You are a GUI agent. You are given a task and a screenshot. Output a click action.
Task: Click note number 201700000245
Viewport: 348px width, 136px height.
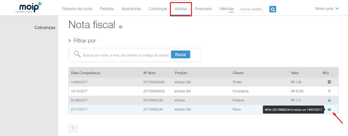(154, 91)
